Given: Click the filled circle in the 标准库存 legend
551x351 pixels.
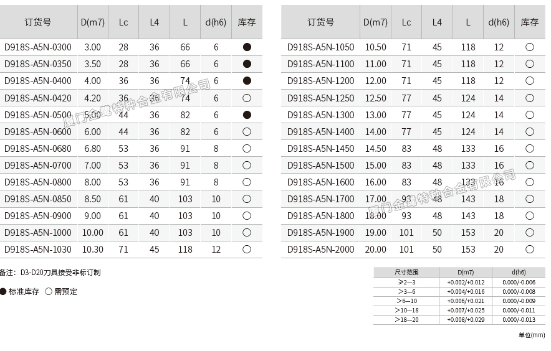Looking at the screenshot, I should 3,291.
